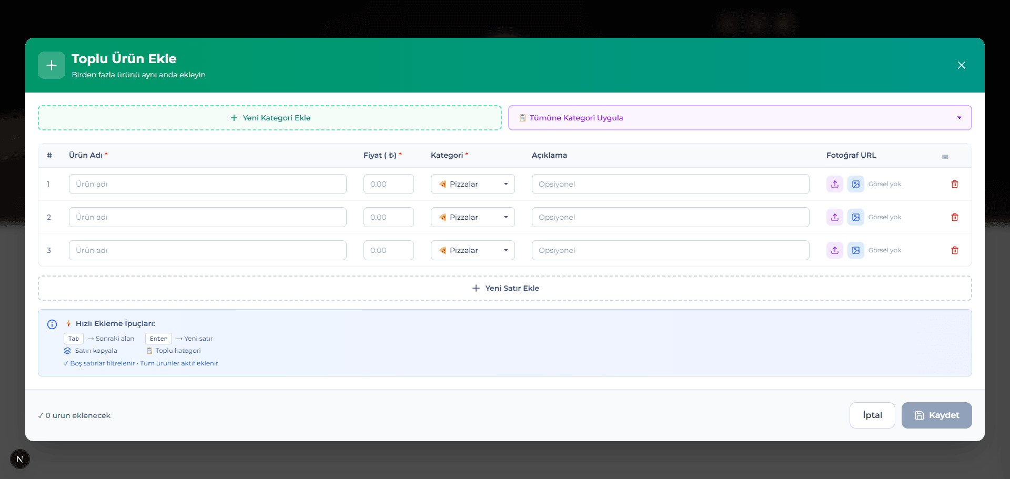Save products with Kaydet button

[x=936, y=415]
